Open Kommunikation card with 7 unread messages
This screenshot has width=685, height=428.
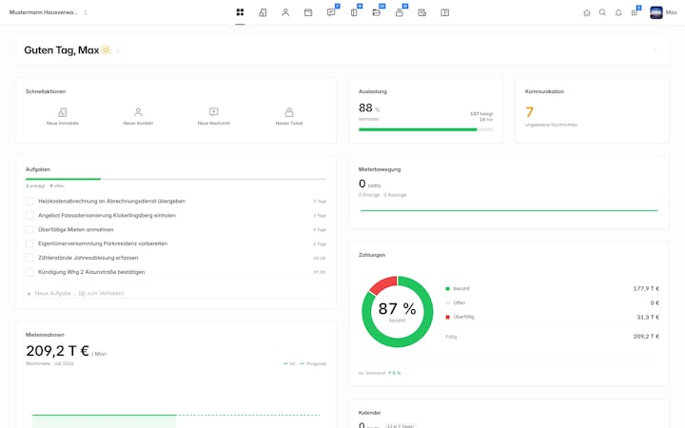[592, 110]
